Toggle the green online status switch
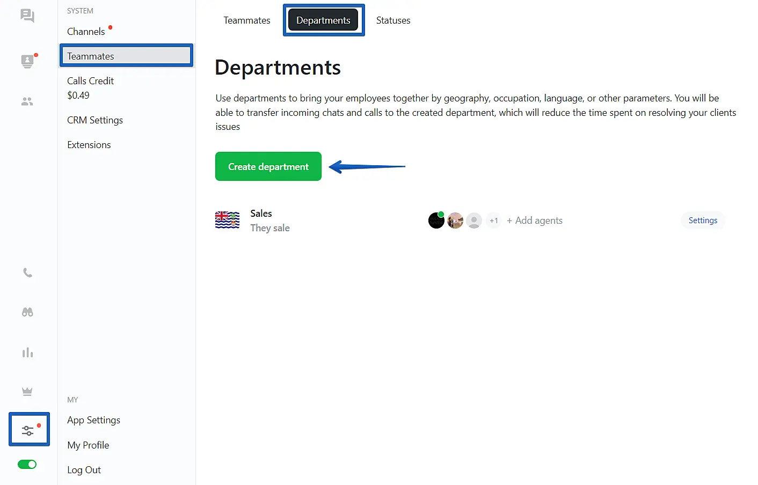Viewport: 758px width, 485px height. coord(27,465)
